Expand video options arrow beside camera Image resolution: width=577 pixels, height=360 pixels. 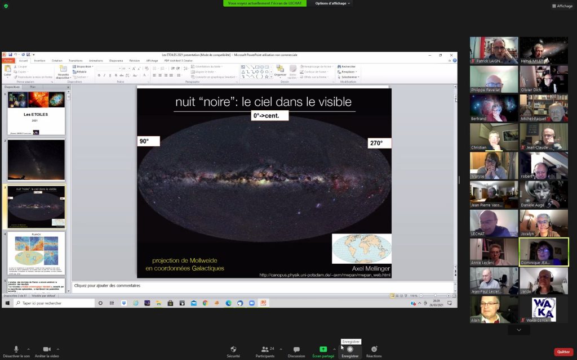point(58,349)
